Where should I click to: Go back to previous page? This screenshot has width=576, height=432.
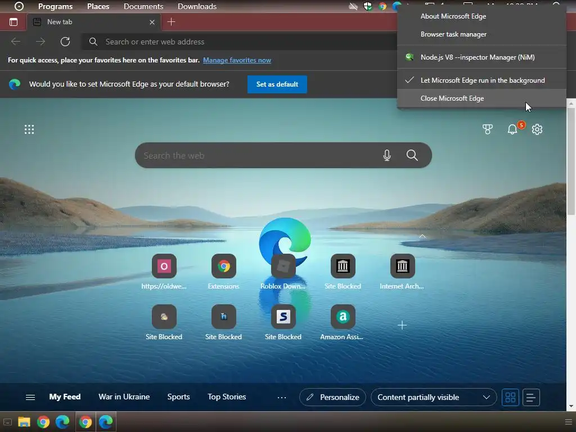[x=16, y=42]
